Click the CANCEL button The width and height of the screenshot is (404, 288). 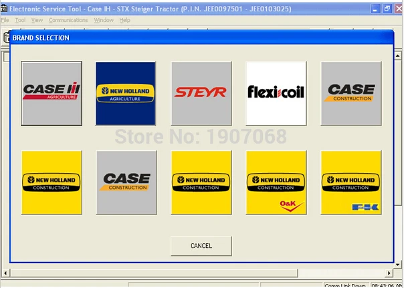coord(201,246)
